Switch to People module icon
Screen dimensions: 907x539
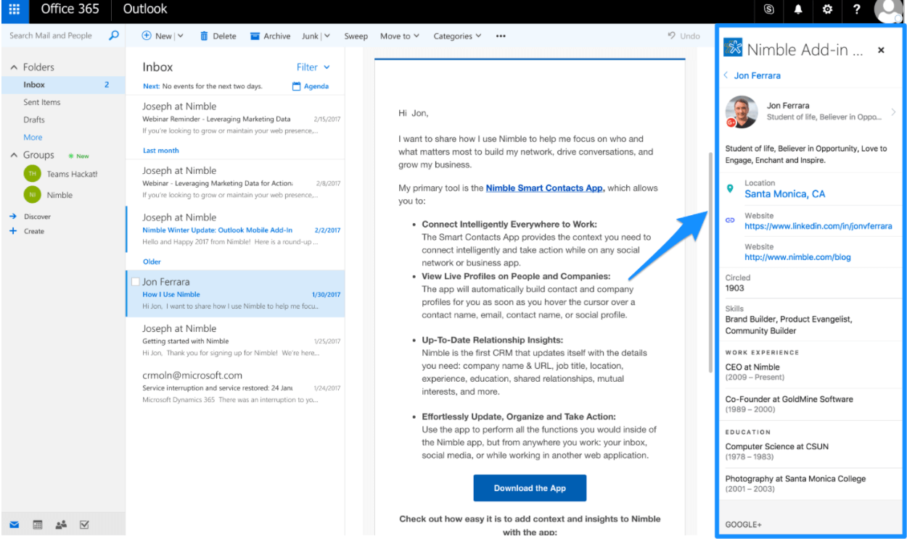pyautogui.click(x=61, y=525)
